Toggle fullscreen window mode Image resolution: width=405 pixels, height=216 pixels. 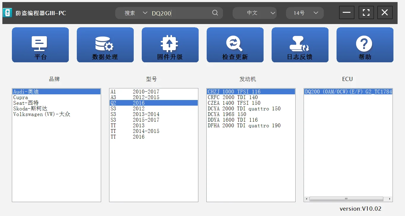coord(366,12)
